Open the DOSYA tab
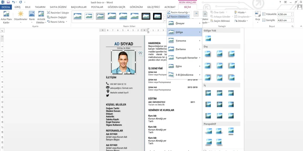The image size is (303, 151). [x=6, y=7]
